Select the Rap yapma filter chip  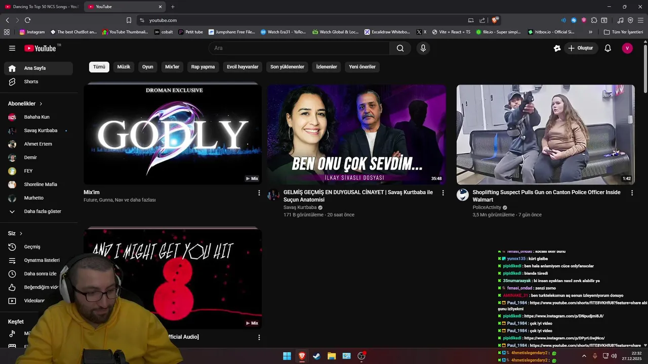(203, 67)
